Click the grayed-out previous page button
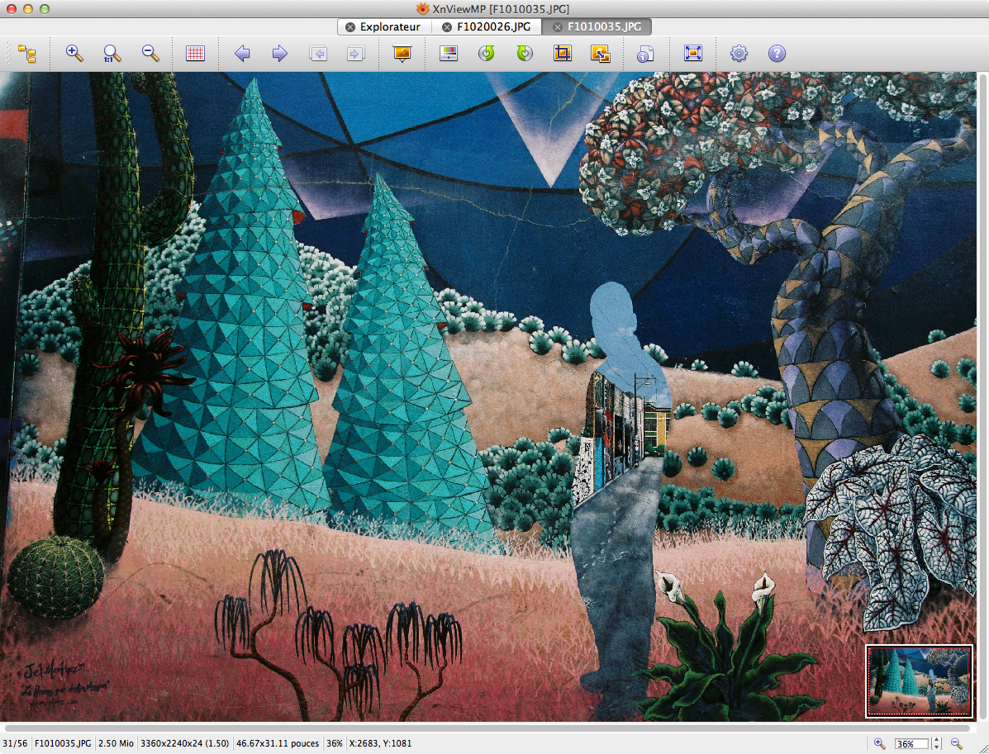Screen dimensions: 989x754 pyautogui.click(x=318, y=54)
